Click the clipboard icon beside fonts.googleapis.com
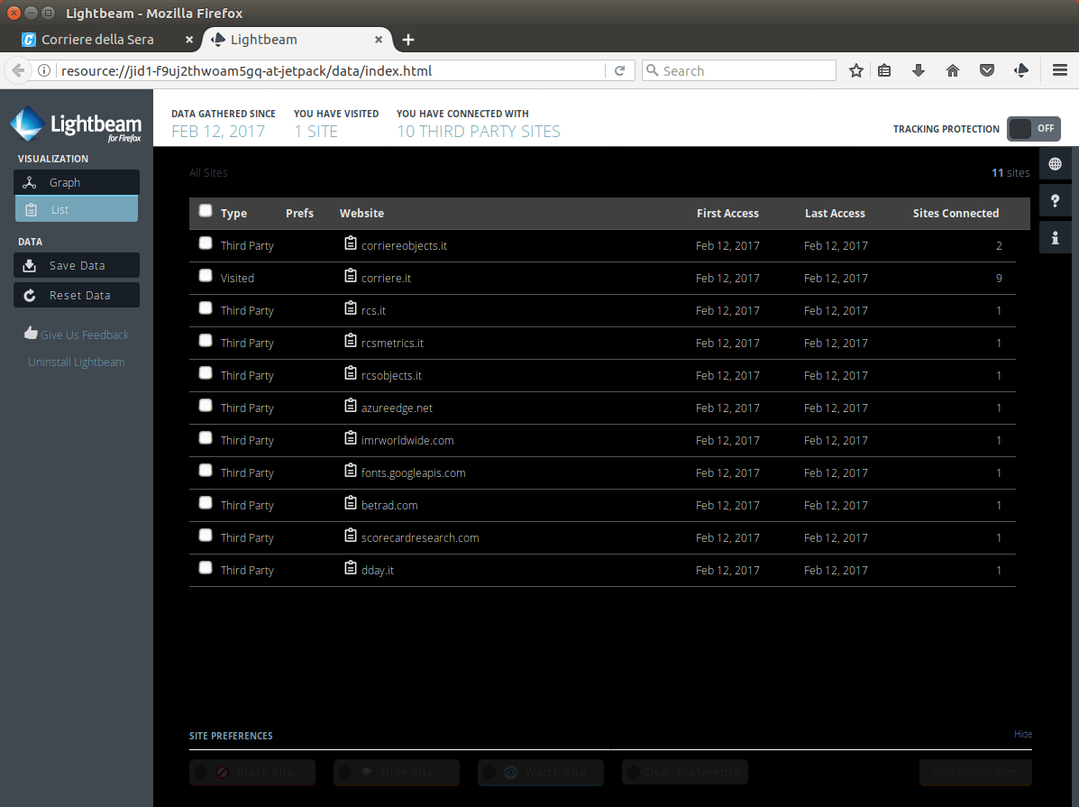Image resolution: width=1079 pixels, height=807 pixels. tap(351, 471)
